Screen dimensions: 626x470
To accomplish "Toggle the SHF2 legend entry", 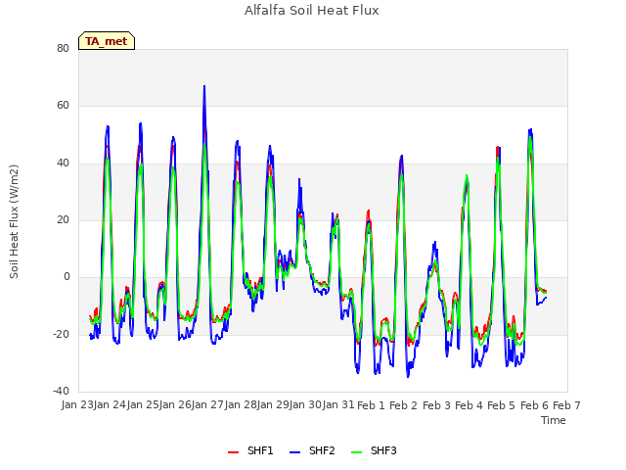I will (312, 450).
